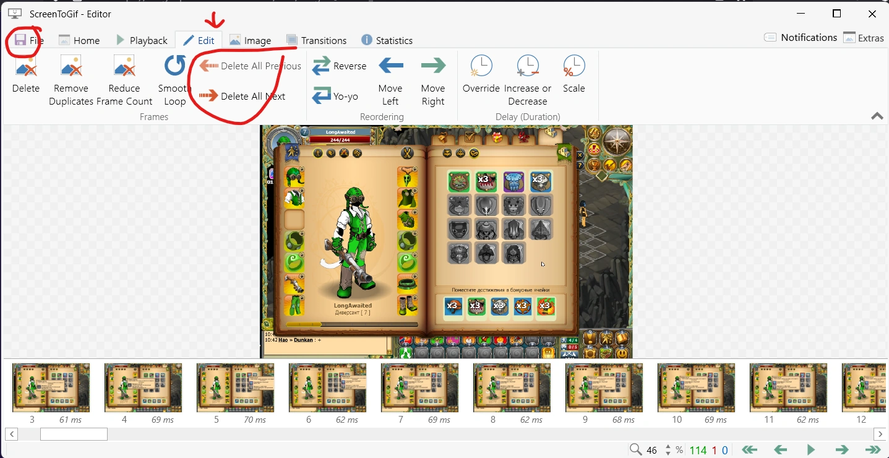This screenshot has height=458, width=889.
Task: Reverse the frame order
Action: [x=340, y=66]
